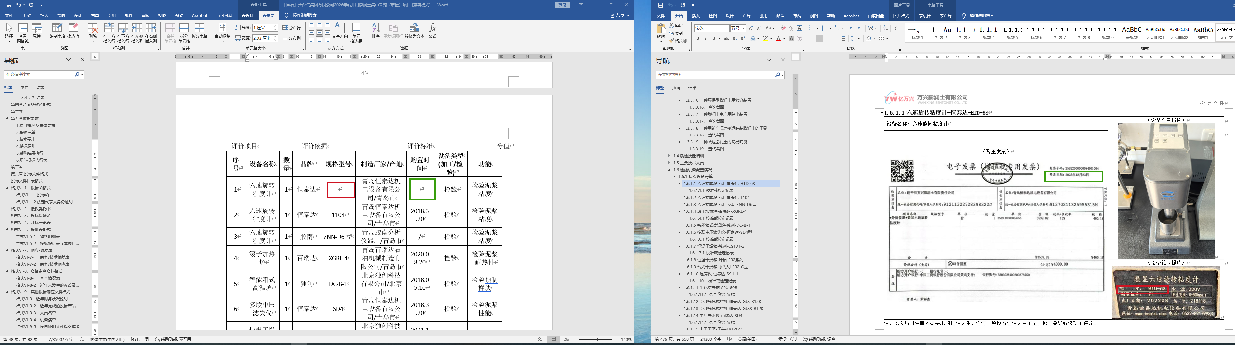
Task: Click Text Direction icon in left ribbon
Action: [x=340, y=31]
